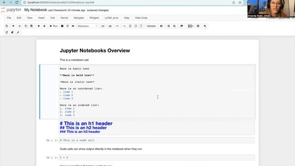This screenshot has height=166, width=295.
Task: Click the code brackets toolbar icon
Action: [124, 26]
